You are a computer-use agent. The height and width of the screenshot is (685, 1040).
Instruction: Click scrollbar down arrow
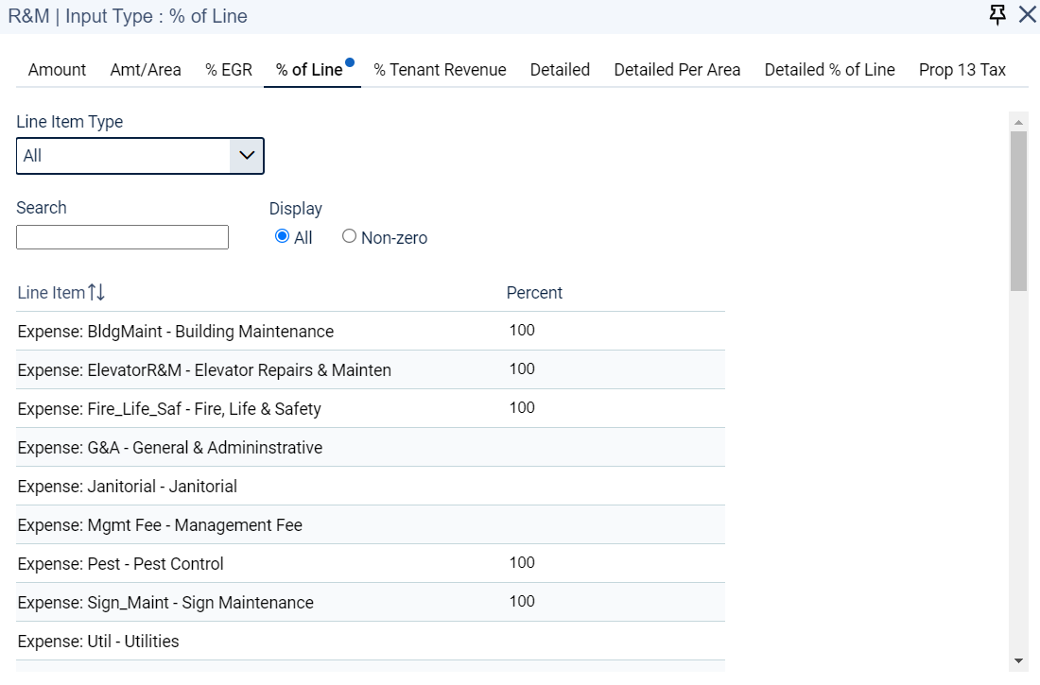coord(1019,660)
